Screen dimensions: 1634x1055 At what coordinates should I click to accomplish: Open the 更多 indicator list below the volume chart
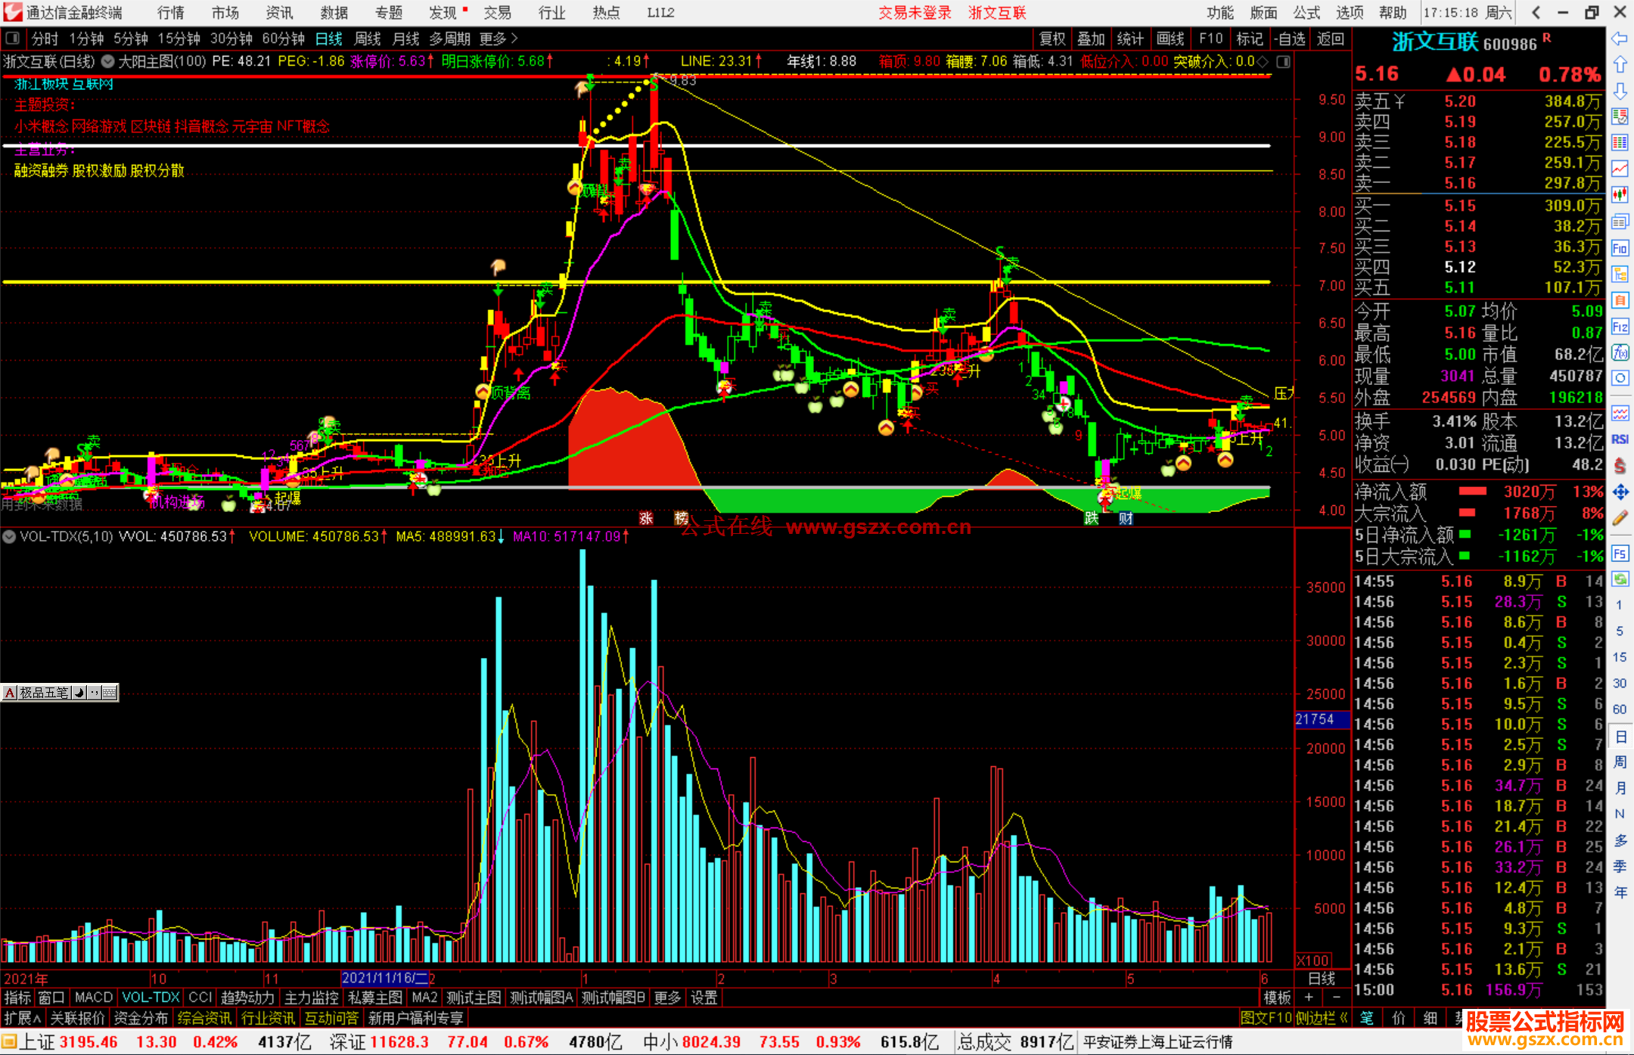(x=667, y=998)
